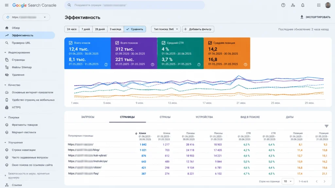Click help icon on Средняя позиция card
The height and width of the screenshot is (188, 335).
point(245,65)
